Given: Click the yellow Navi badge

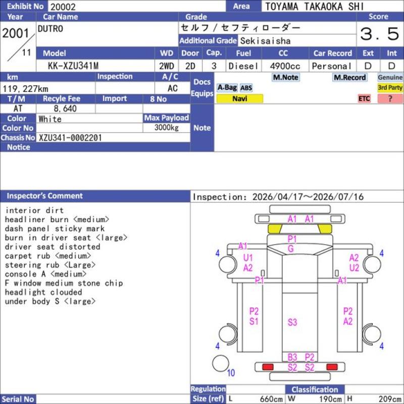Looking at the screenshot, I should point(239,98).
